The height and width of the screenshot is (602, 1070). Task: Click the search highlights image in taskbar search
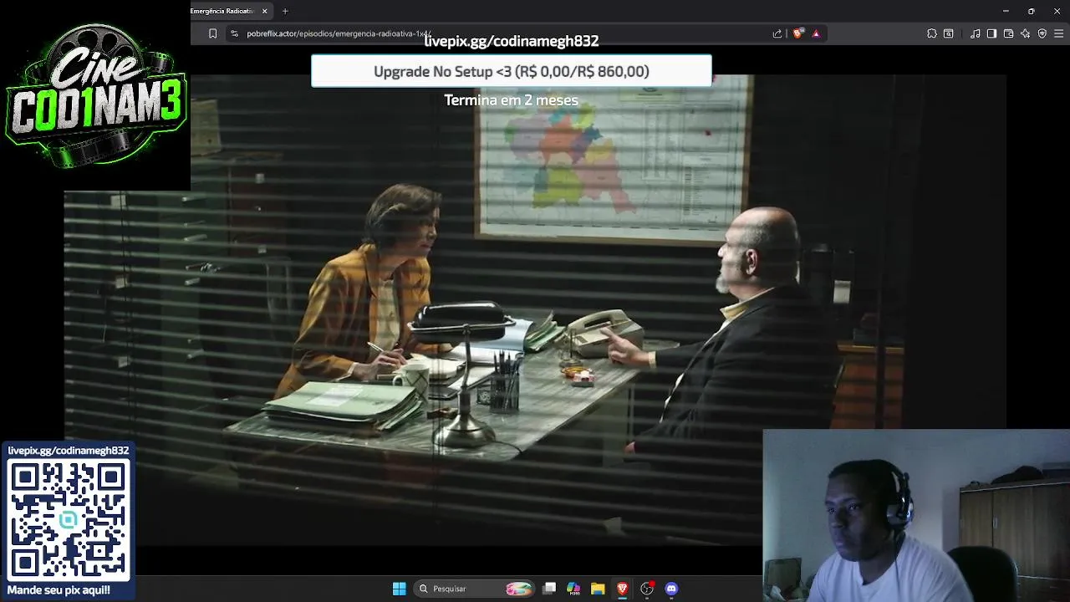(519, 589)
